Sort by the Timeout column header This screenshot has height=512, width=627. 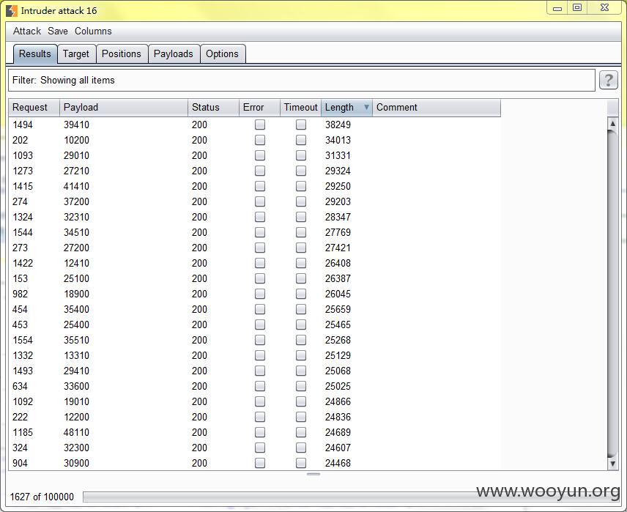[x=301, y=108]
